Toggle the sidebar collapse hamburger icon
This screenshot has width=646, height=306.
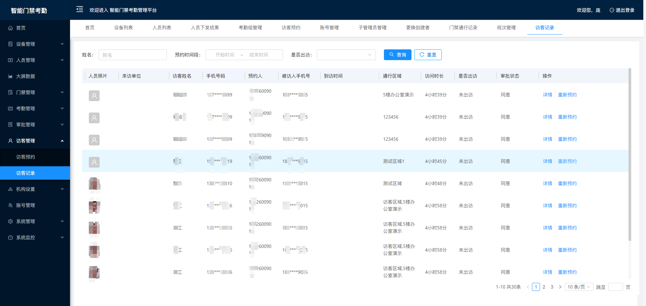click(x=80, y=9)
